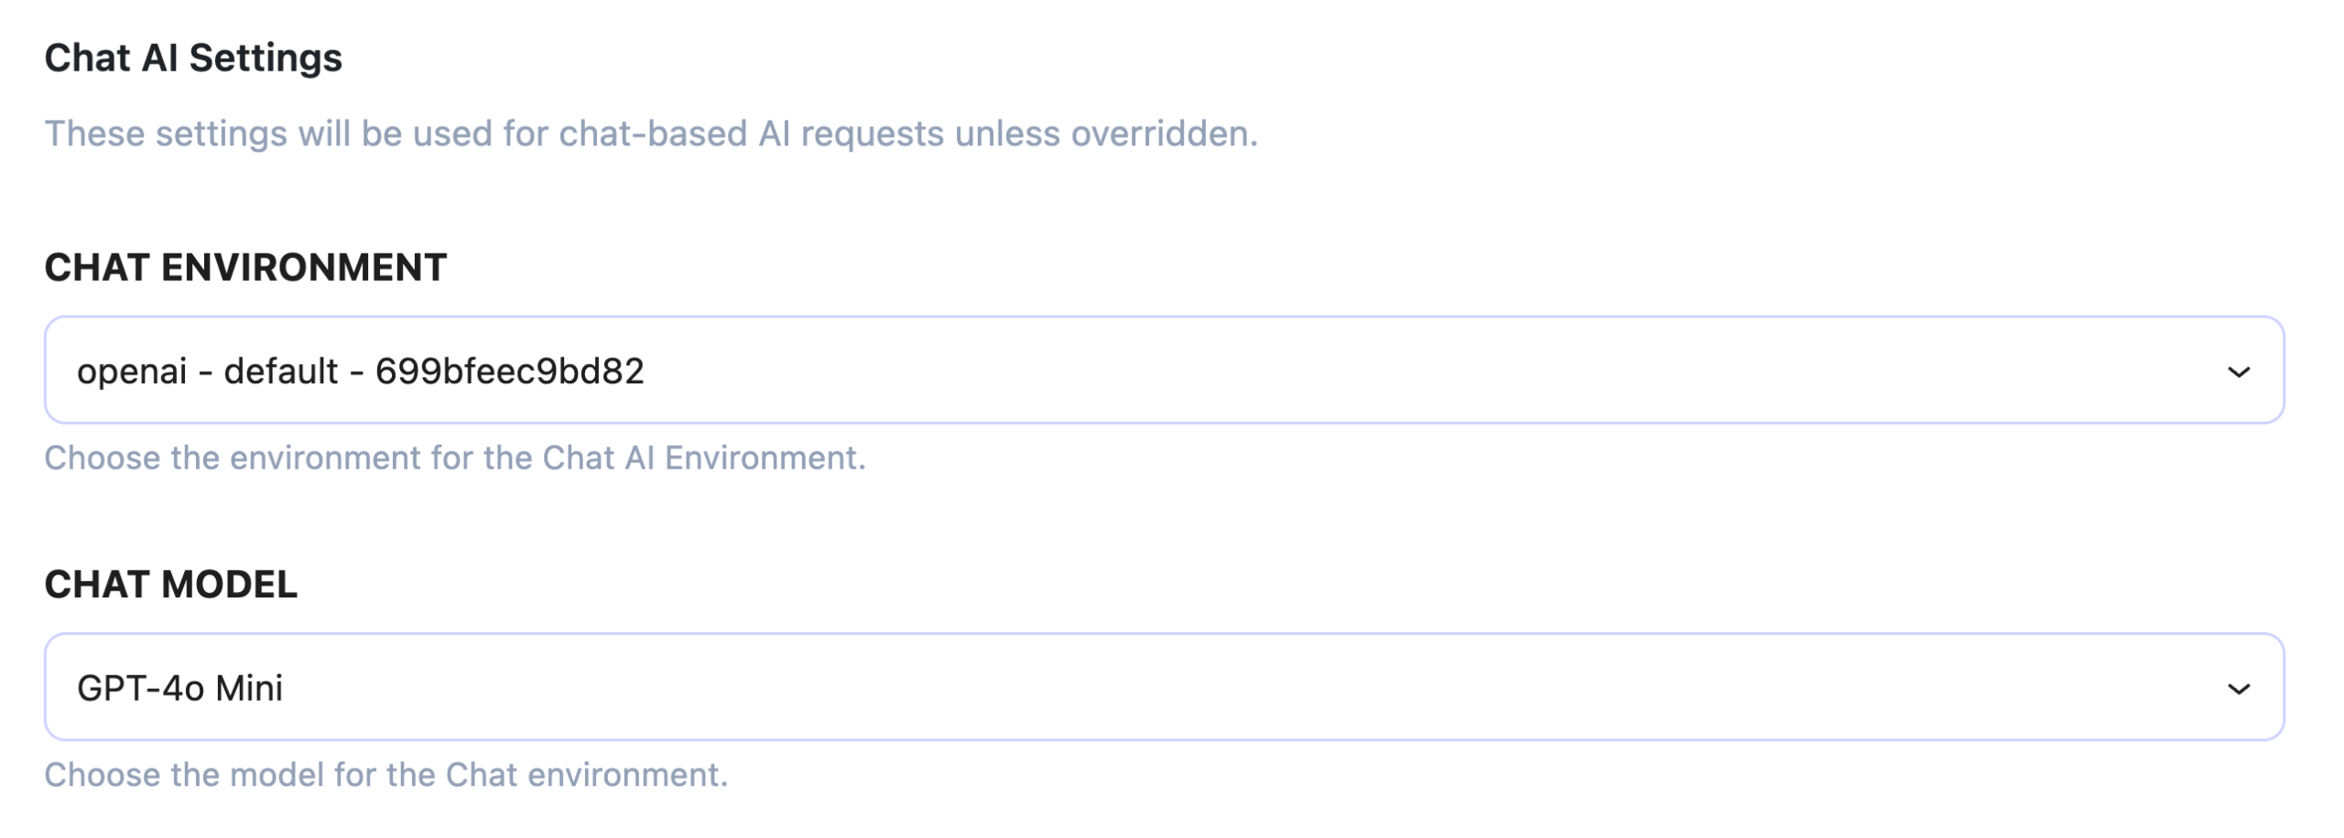The width and height of the screenshot is (2344, 838).
Task: Open the Chat Environment dropdown
Action: (x=1163, y=370)
